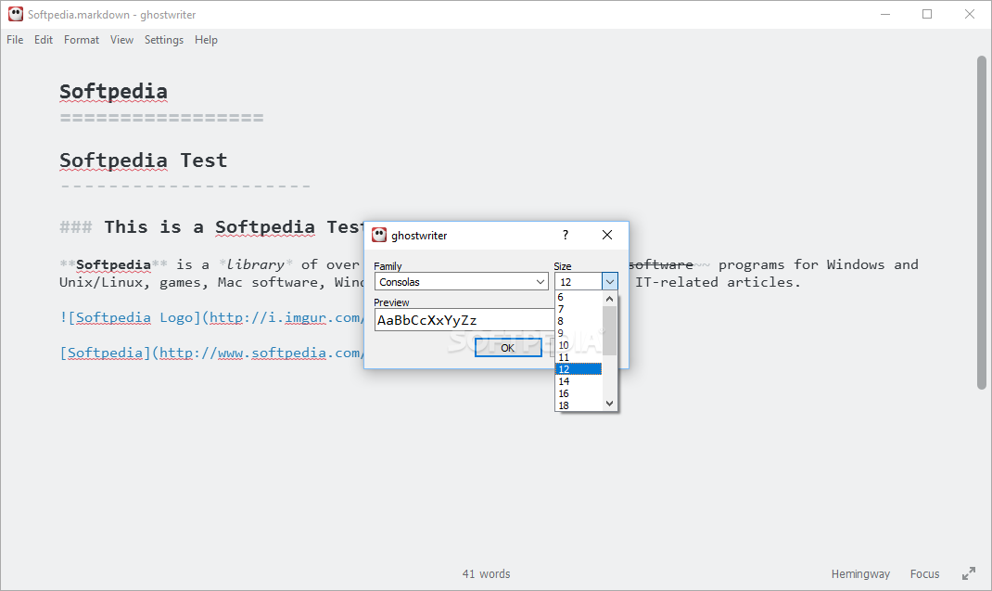
Task: Click the 41 words counter
Action: coord(486,574)
